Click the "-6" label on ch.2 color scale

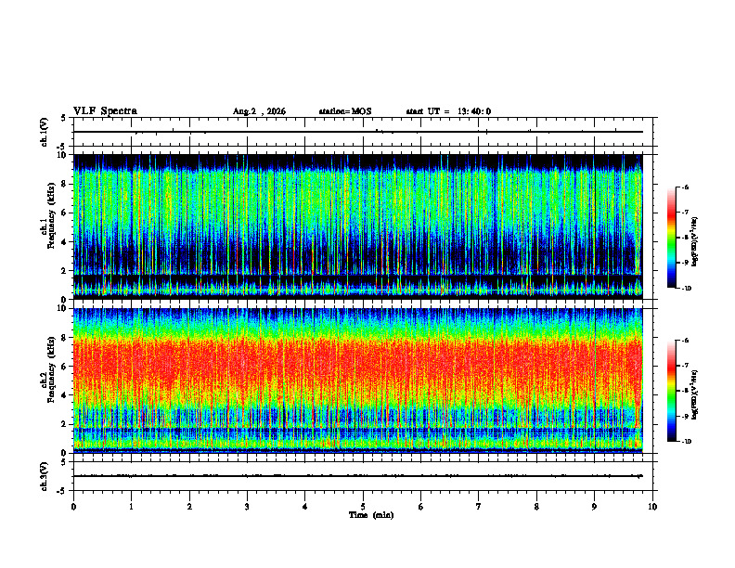point(685,341)
